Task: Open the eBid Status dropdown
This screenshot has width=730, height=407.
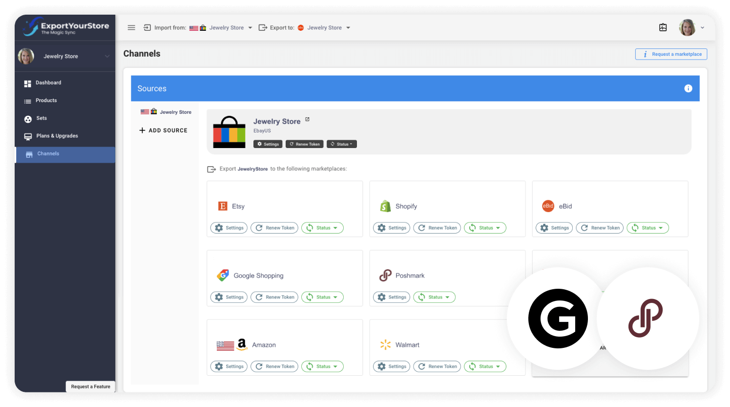Action: [647, 228]
